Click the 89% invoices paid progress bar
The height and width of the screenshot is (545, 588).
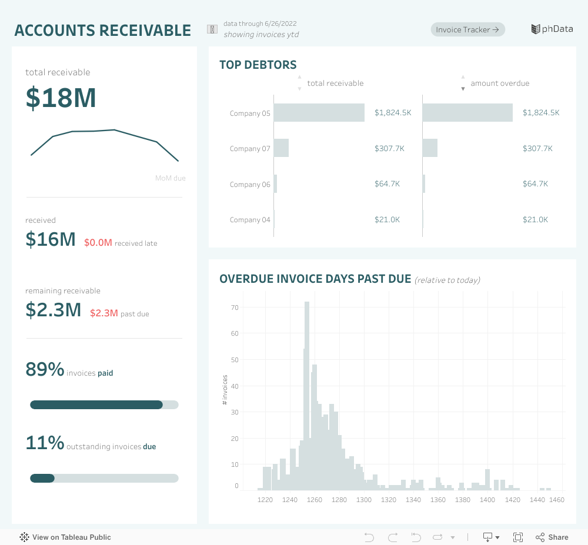(x=104, y=404)
